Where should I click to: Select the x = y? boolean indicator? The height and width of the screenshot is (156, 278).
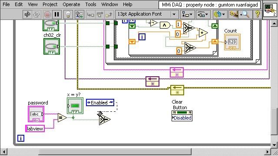(x=75, y=106)
